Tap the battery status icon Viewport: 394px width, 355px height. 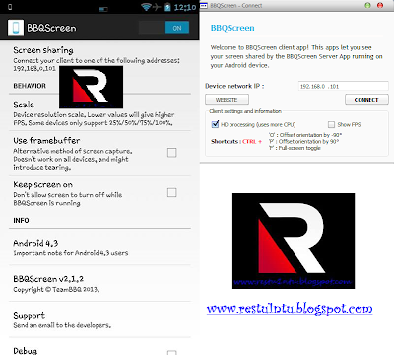(167, 7)
